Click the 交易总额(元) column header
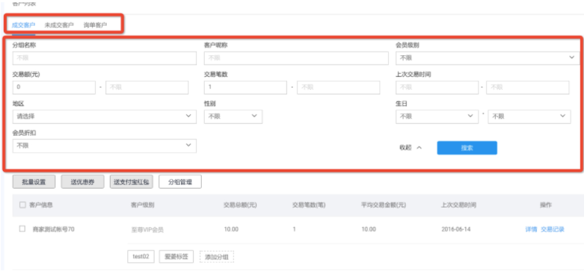The width and height of the screenshot is (587, 271). [x=240, y=205]
